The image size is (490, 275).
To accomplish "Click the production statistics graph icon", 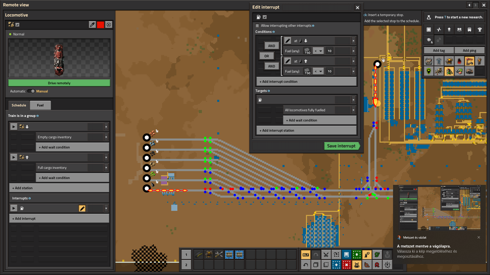I will (x=439, y=30).
